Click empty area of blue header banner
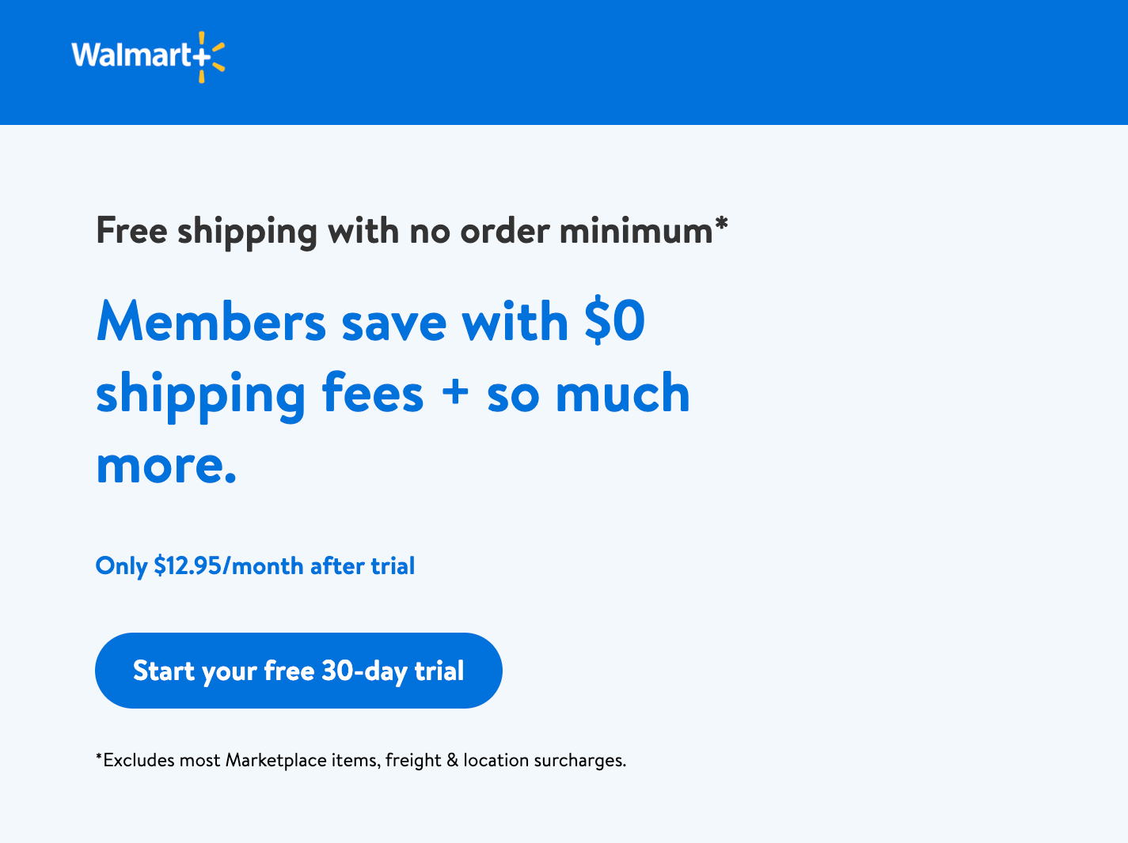The height and width of the screenshot is (843, 1128). pyautogui.click(x=673, y=62)
